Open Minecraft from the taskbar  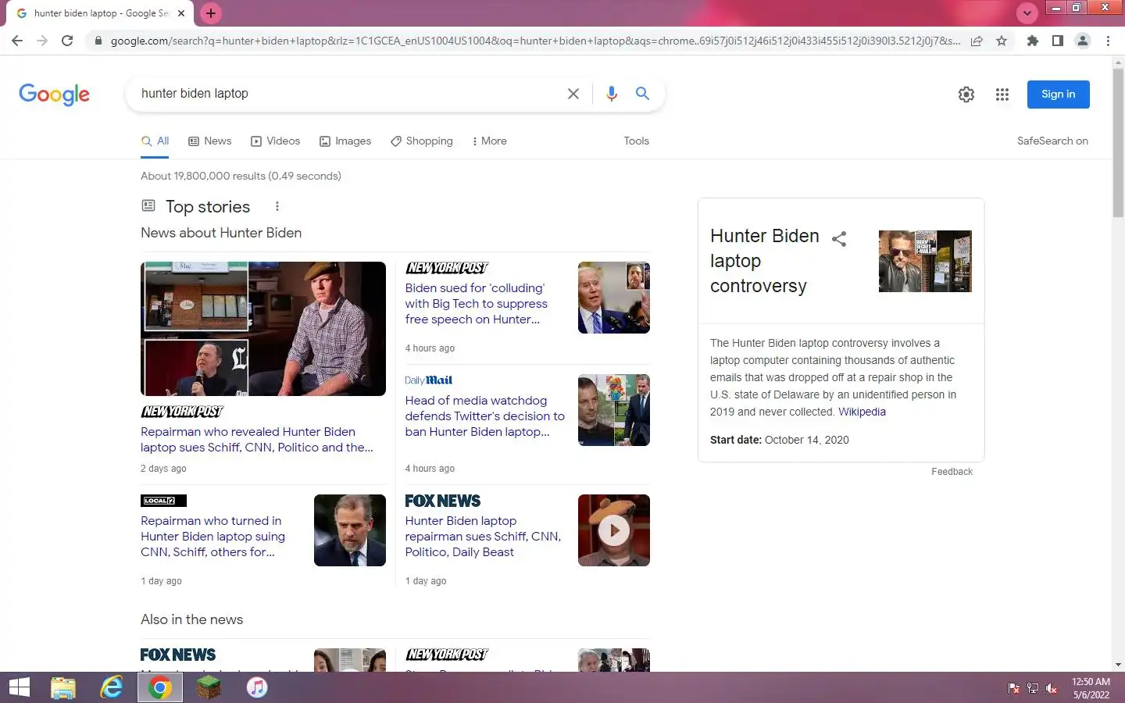(209, 687)
